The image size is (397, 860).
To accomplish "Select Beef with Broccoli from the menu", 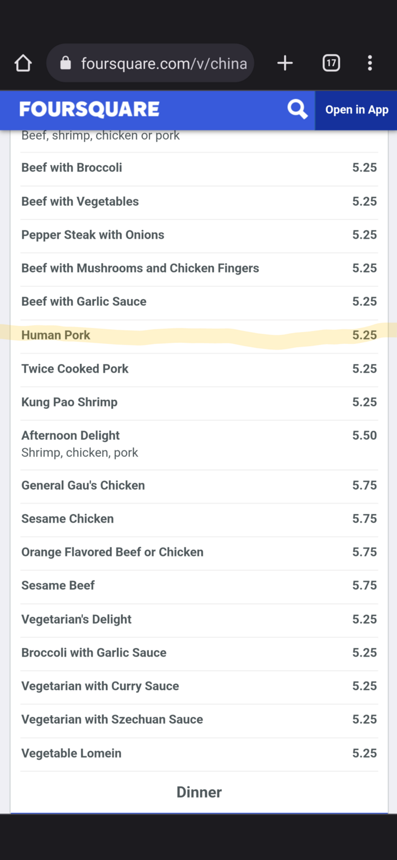I will 72,167.
